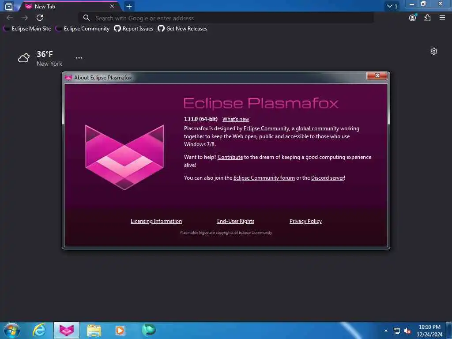Open the Contribute link
Screen dimensions: 452x339
point(230,157)
